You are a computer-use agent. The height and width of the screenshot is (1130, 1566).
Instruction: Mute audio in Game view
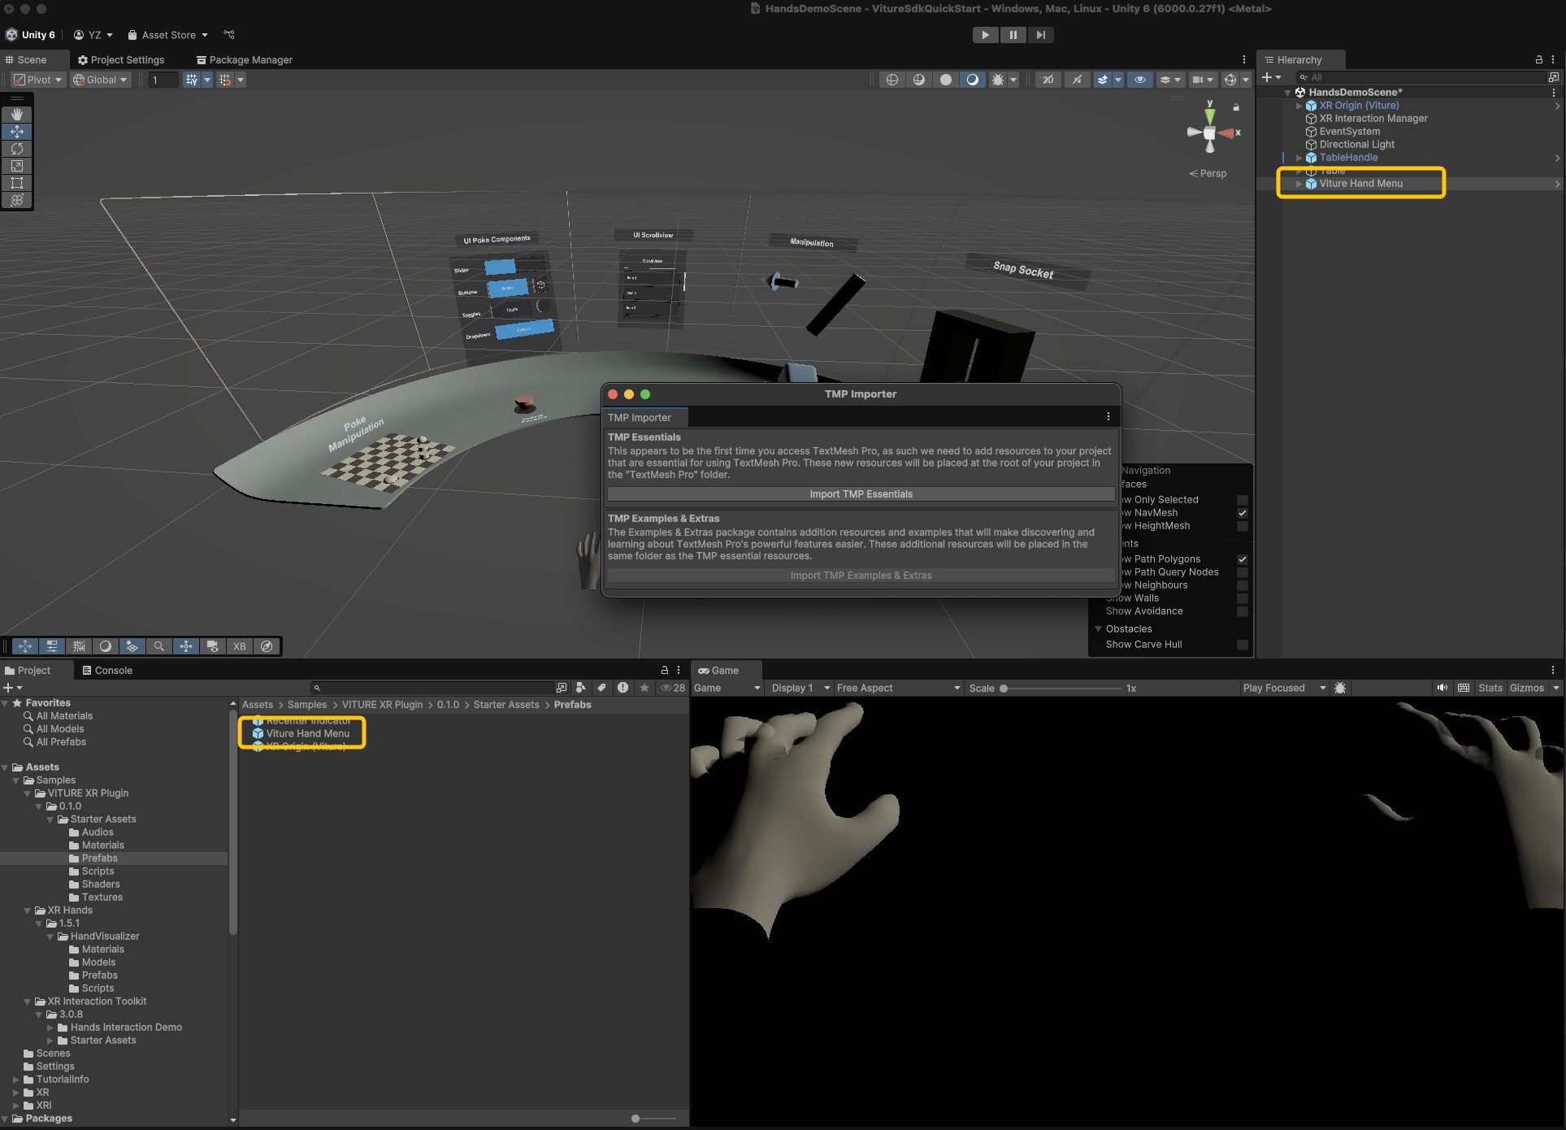click(1442, 688)
